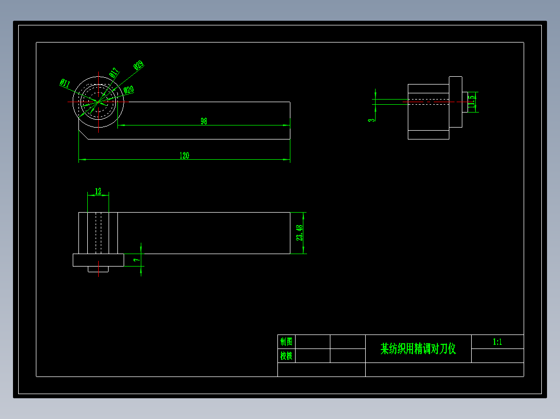This screenshot has width=560, height=419.
Task: Select the Ø20 diameter dimension label
Action: (129, 90)
